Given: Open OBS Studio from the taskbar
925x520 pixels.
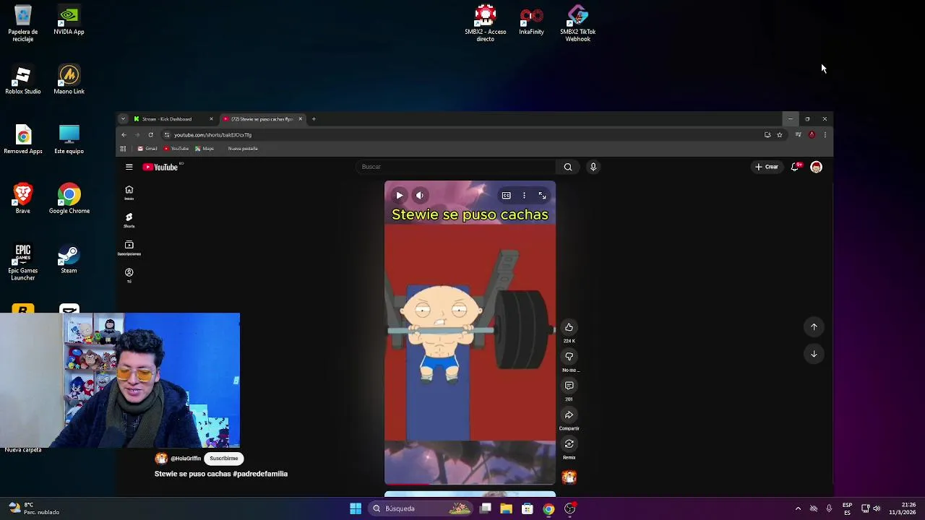Looking at the screenshot, I should 570,508.
